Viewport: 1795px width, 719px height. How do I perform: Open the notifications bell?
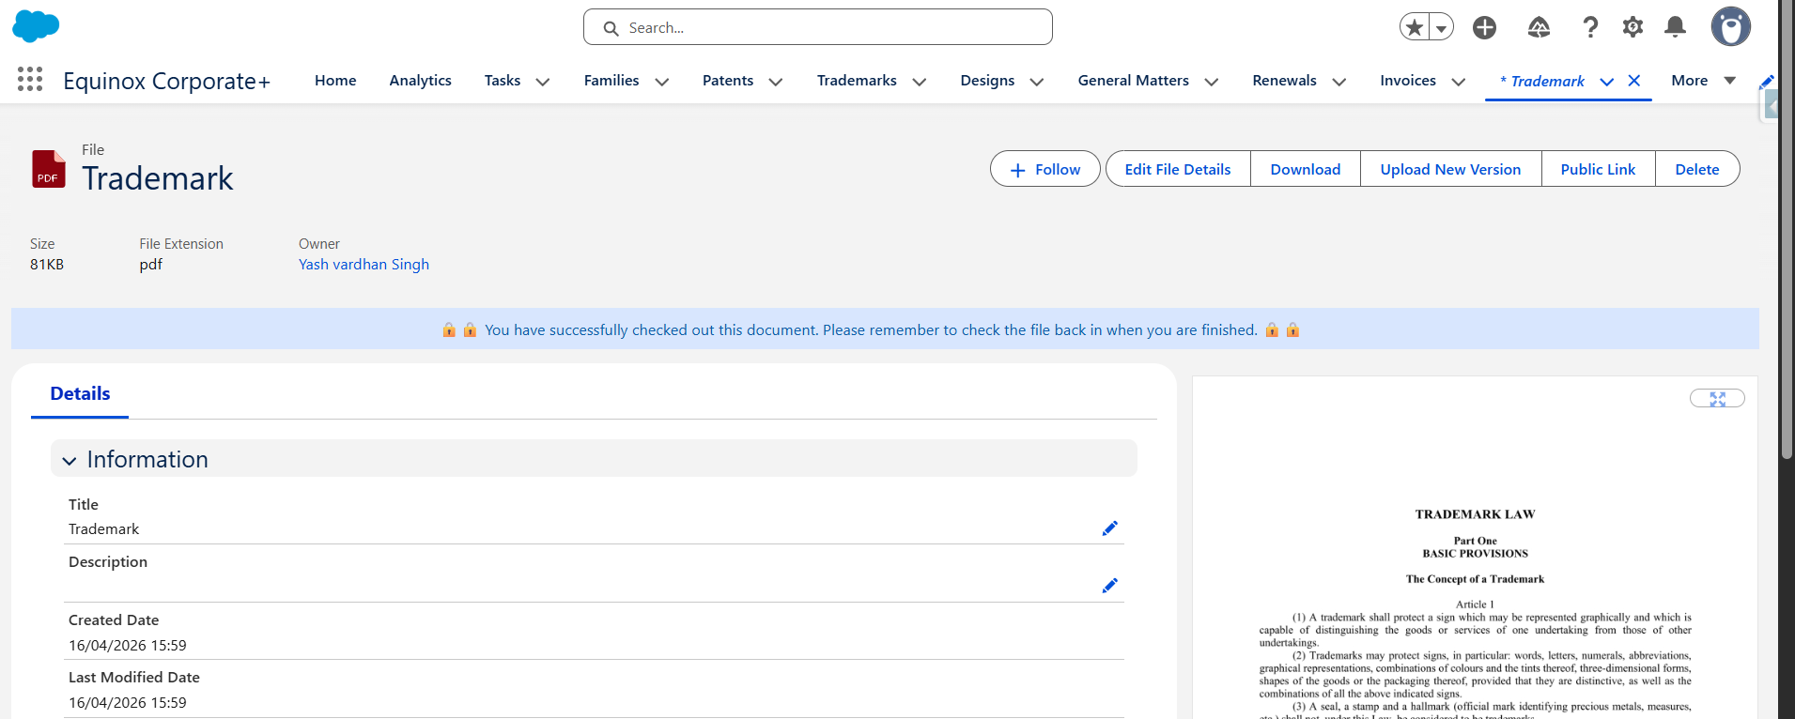tap(1675, 27)
